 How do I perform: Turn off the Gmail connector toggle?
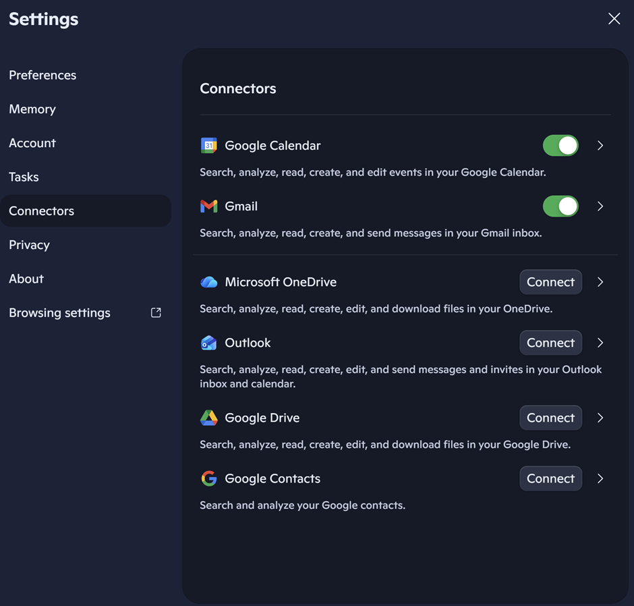pos(560,206)
